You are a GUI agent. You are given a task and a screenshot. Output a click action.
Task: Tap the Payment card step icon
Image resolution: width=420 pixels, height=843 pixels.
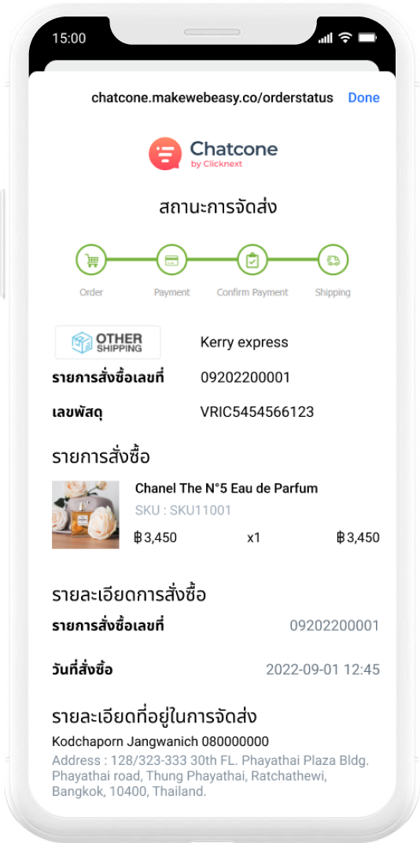pyautogui.click(x=171, y=260)
